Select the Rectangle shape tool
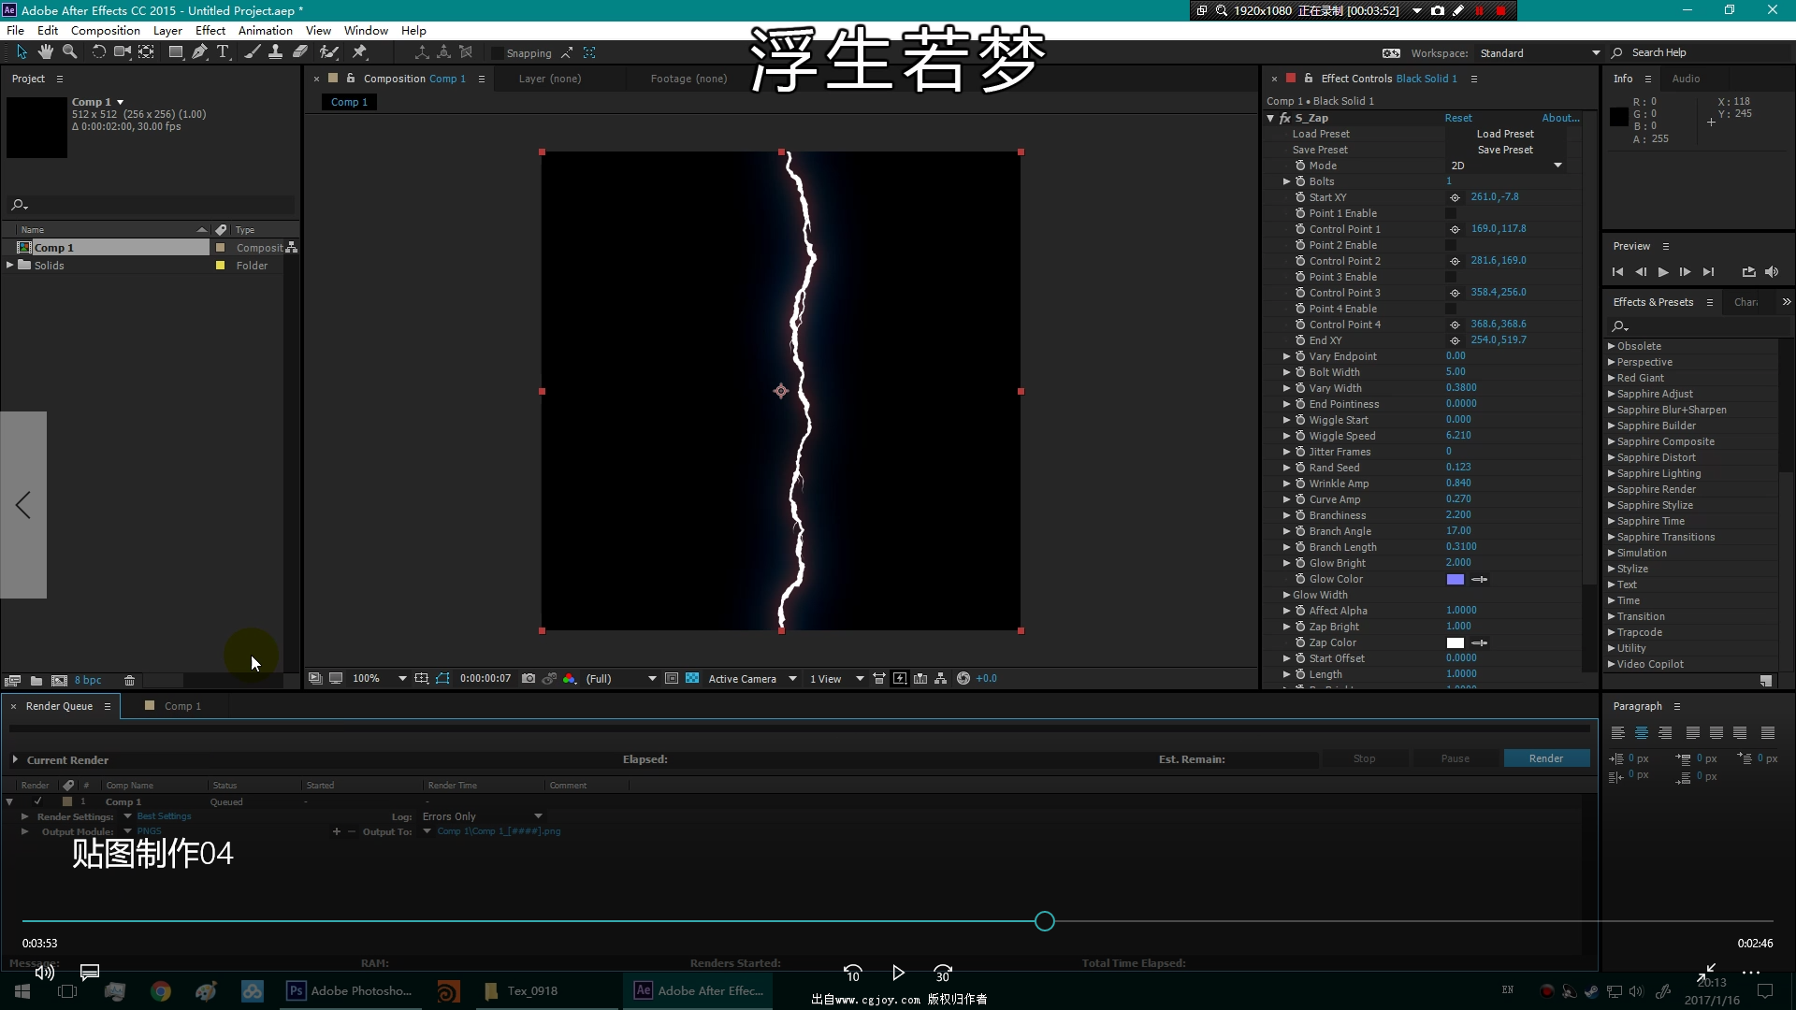This screenshot has height=1010, width=1796. (x=175, y=52)
